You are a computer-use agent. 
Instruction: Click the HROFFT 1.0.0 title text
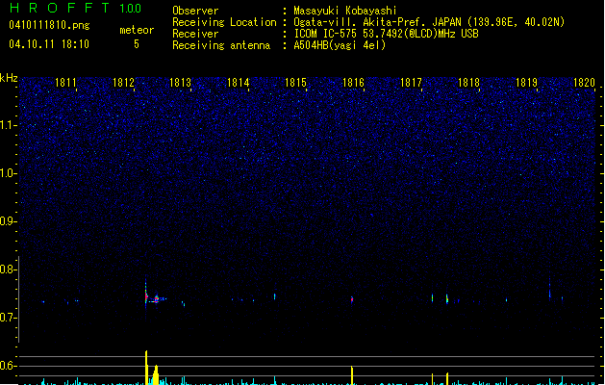76,8
